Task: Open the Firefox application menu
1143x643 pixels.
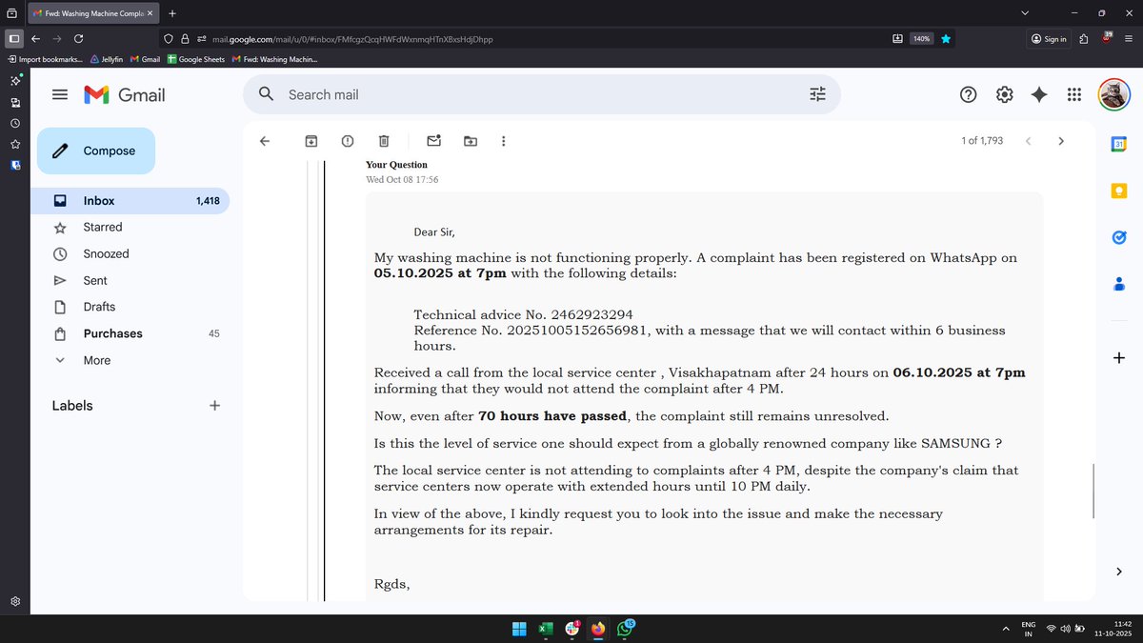Action: click(x=1129, y=39)
